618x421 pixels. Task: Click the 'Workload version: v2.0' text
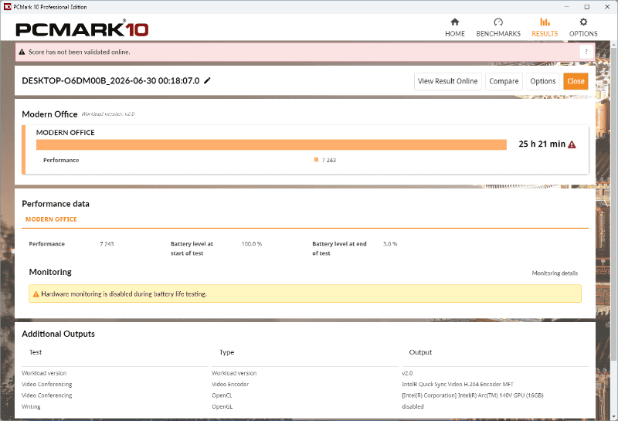coord(108,114)
